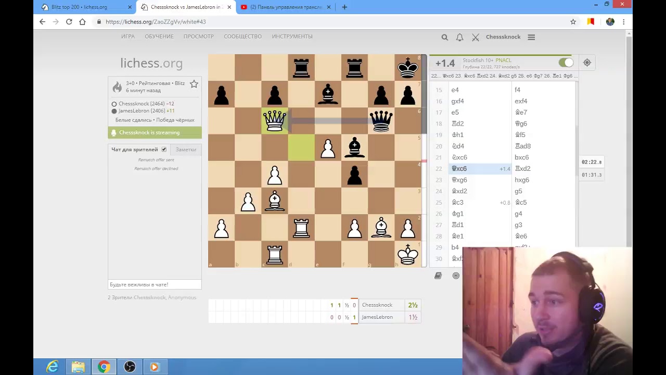
Task: Open the ПРОСМОТР menu
Action: pos(199,36)
